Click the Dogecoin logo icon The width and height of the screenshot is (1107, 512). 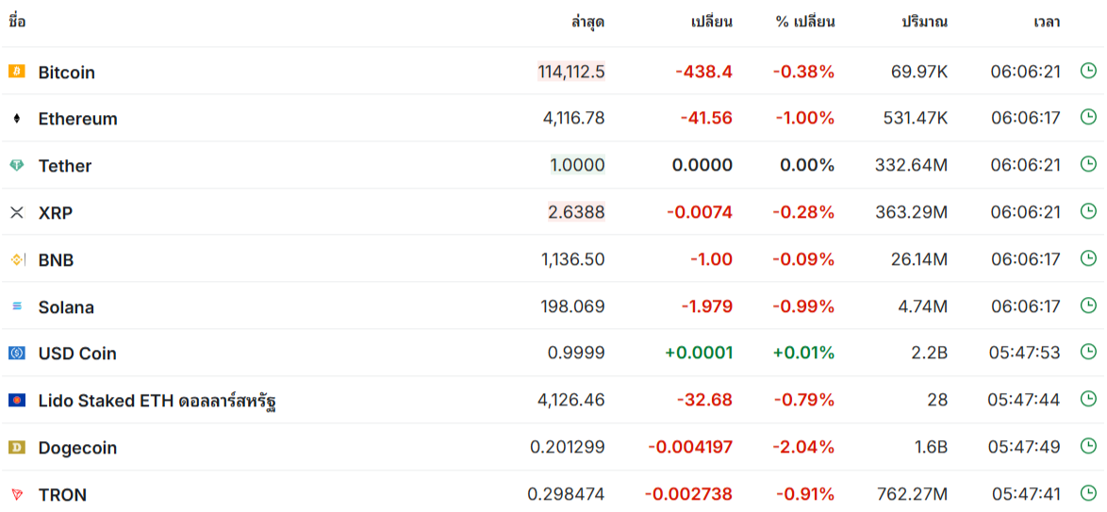[x=16, y=447]
